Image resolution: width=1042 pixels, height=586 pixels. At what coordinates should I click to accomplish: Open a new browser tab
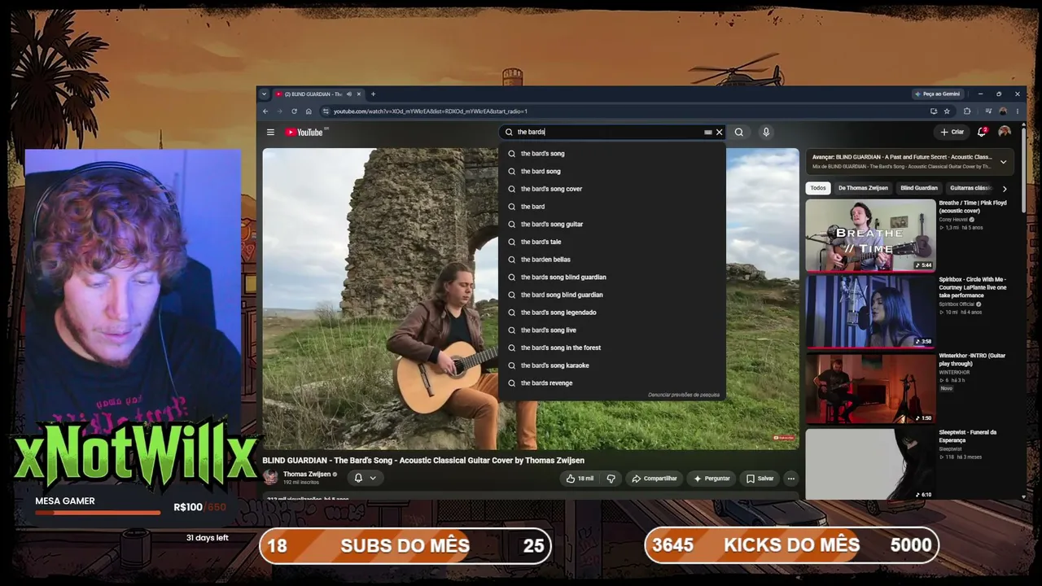pos(373,94)
